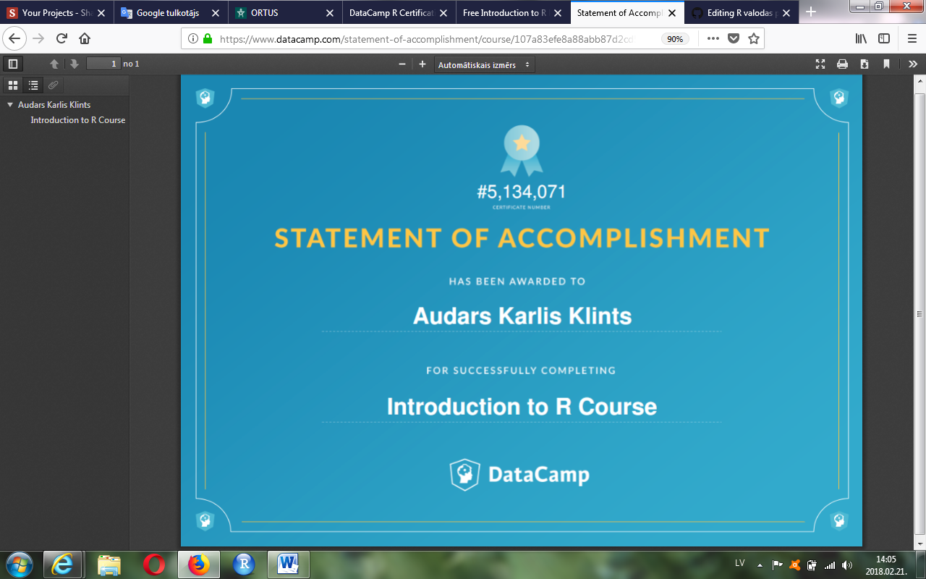Select Introduction to R Course outline item
Screen dimensions: 926x579
[x=78, y=120]
